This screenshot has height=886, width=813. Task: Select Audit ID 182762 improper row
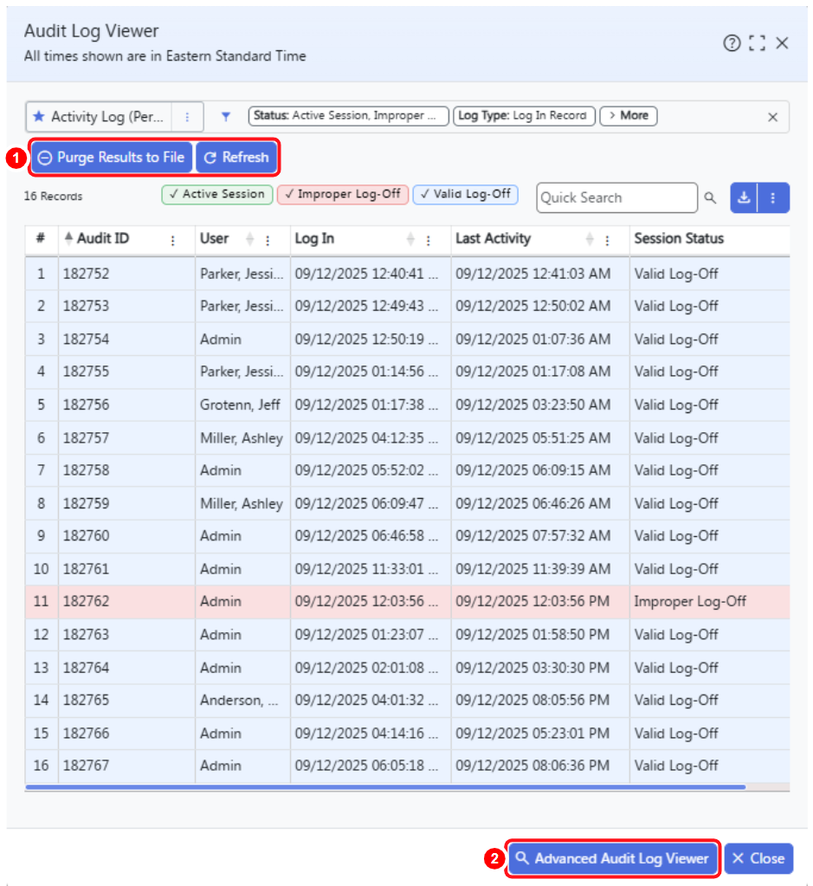pos(86,601)
